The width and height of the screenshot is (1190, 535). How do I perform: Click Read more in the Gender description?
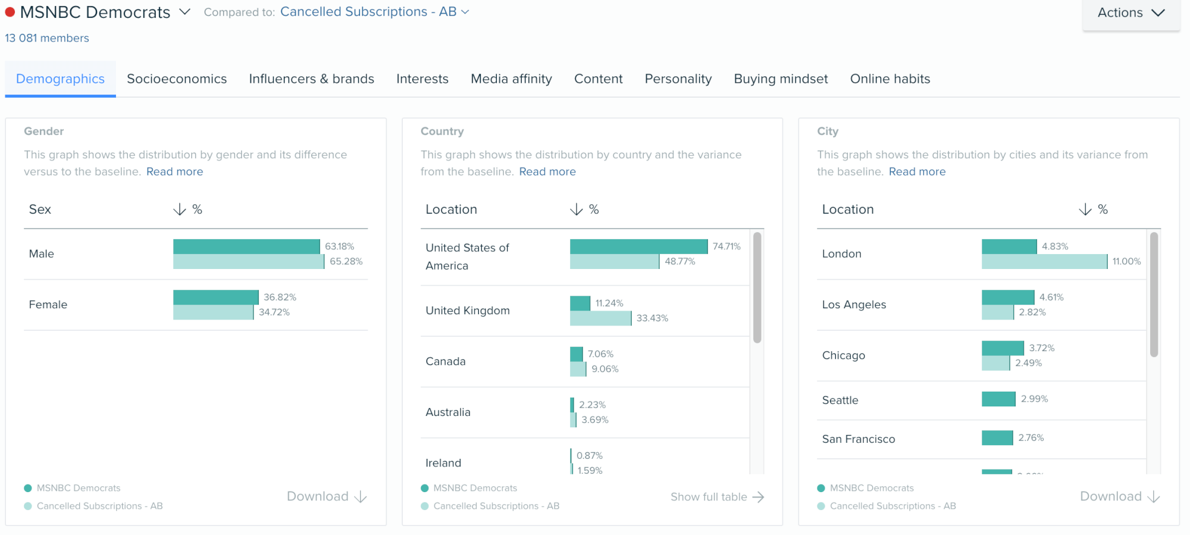[174, 171]
